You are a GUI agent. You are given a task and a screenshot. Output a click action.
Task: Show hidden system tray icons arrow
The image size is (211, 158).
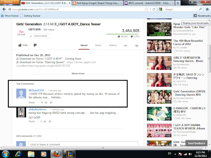click(175, 154)
